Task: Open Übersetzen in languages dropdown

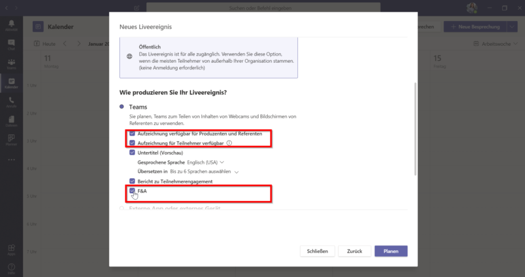Action: point(204,172)
